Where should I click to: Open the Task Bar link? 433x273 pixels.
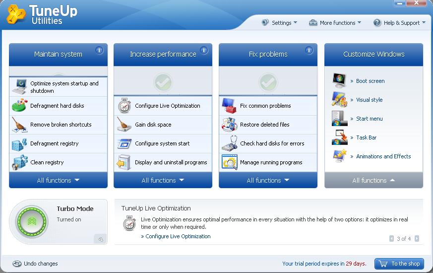coord(366,137)
